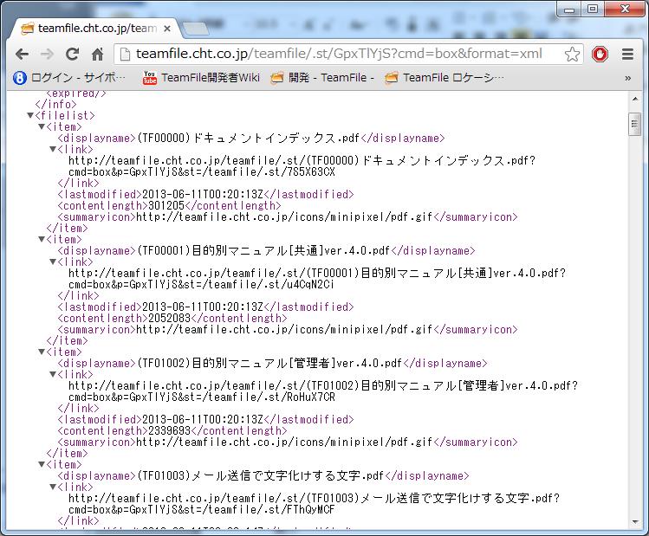The width and height of the screenshot is (649, 536).
Task: Click the vertical scrollbar down arrow
Action: pos(634,528)
